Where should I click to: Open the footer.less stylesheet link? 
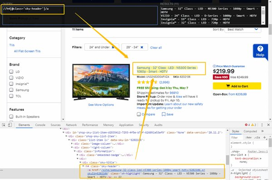point(257,152)
